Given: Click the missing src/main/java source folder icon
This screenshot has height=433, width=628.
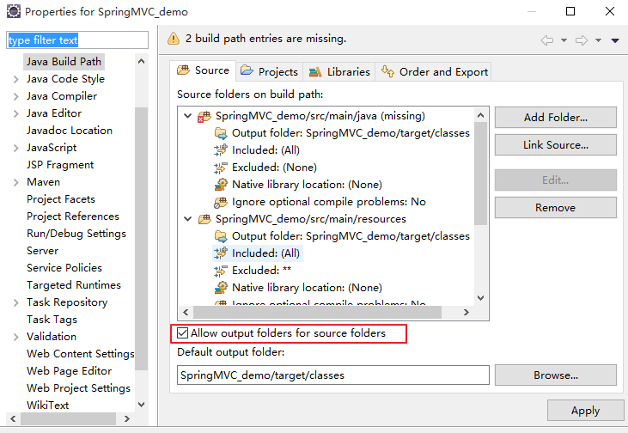Looking at the screenshot, I should pyautogui.click(x=205, y=116).
